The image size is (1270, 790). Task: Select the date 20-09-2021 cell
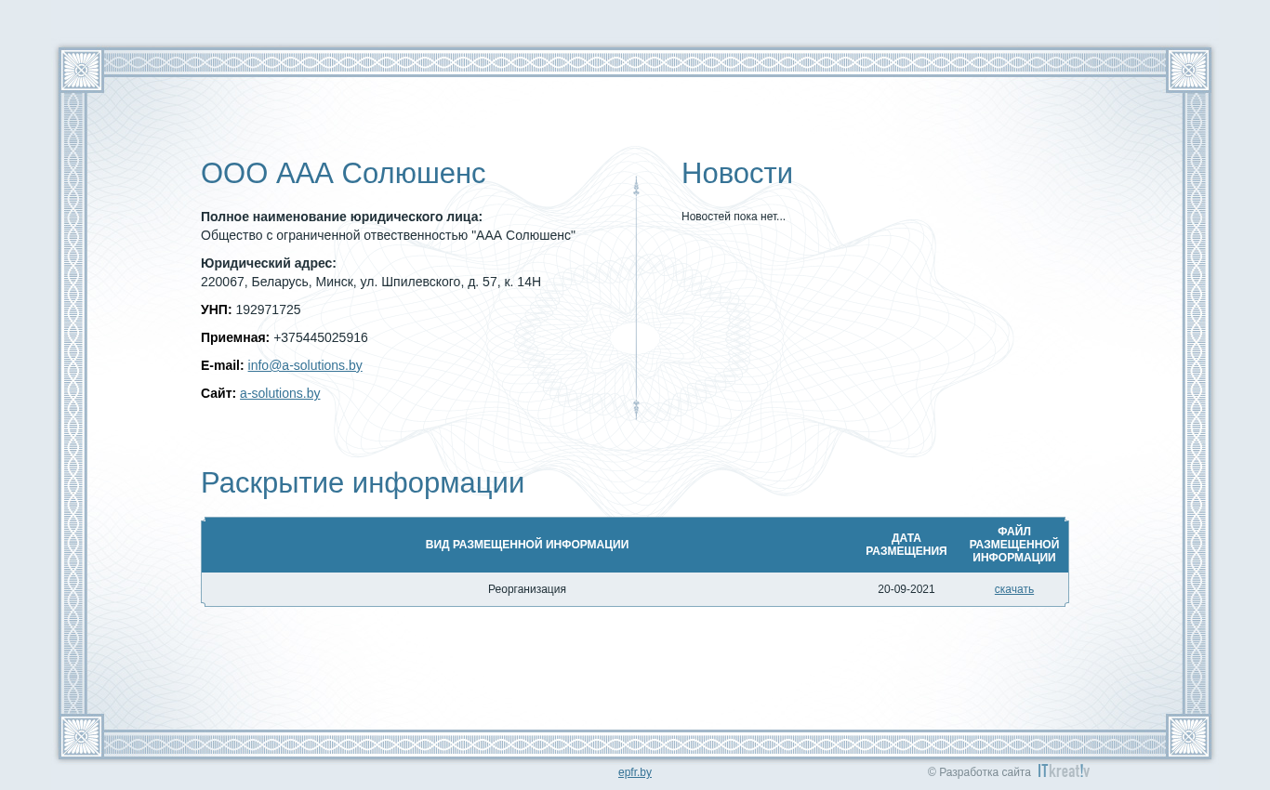coord(906,589)
